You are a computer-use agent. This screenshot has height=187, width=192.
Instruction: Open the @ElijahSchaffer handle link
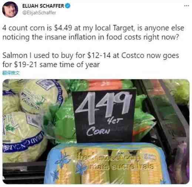pos(39,13)
